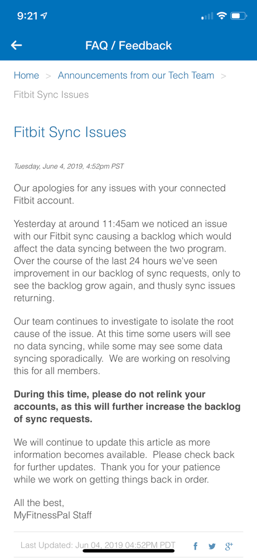Screen dimensions: 257x558
Task: Tap the home indicator bar
Action: tap(128, 551)
